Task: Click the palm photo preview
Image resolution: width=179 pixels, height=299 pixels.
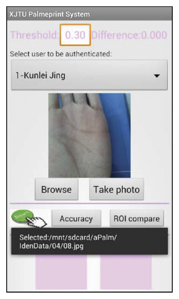Action: coord(89,135)
